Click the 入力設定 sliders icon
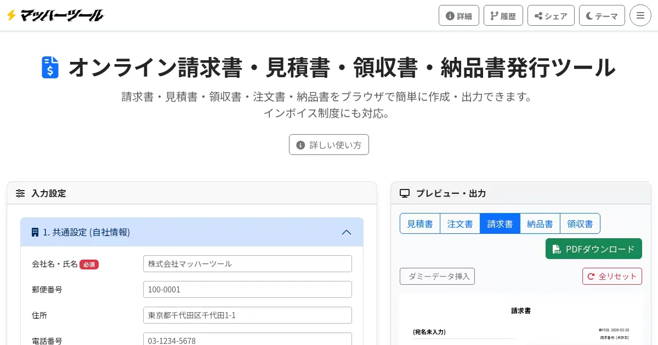This screenshot has height=345, width=658. click(20, 193)
